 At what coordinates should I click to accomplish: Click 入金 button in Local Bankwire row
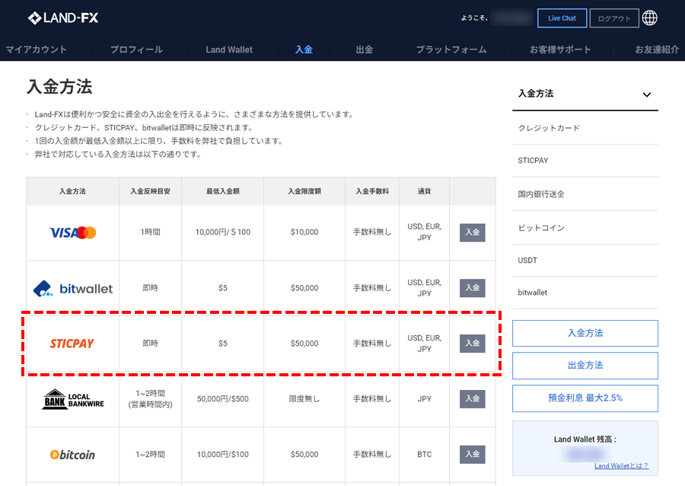[472, 399]
